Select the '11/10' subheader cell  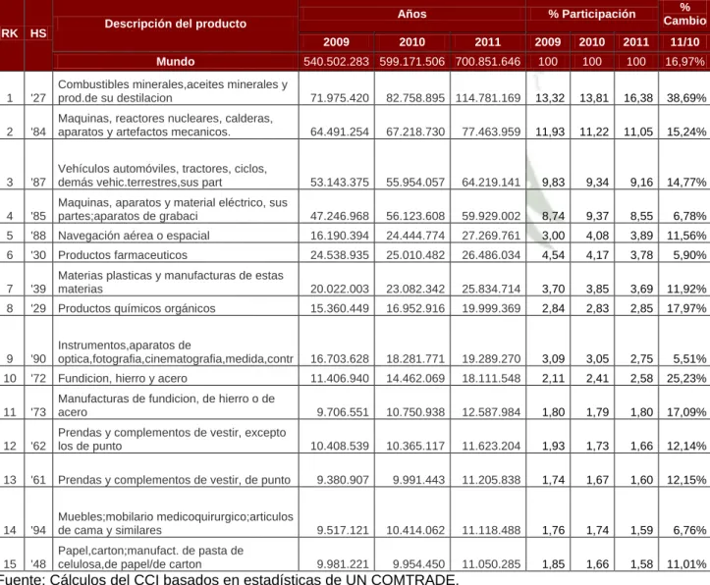(684, 42)
